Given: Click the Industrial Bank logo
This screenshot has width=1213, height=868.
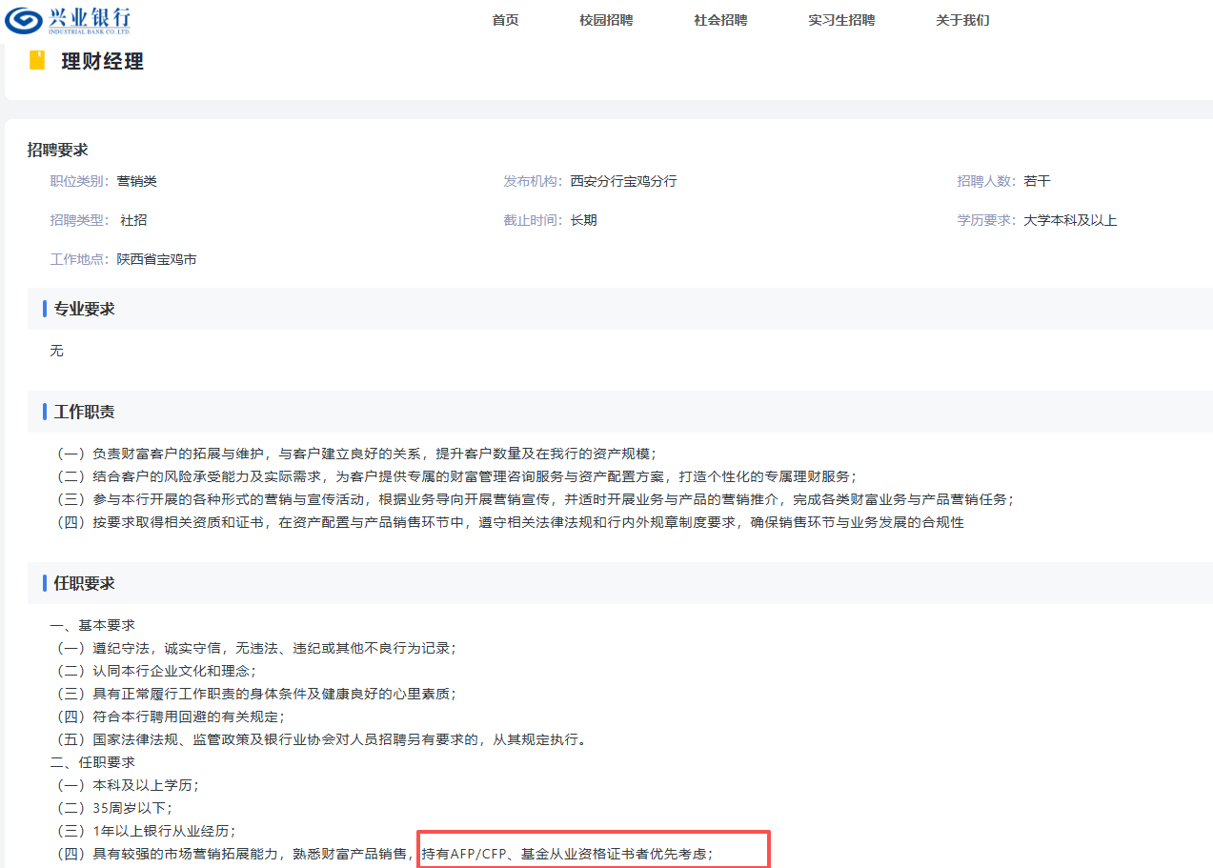Looking at the screenshot, I should click(x=68, y=19).
